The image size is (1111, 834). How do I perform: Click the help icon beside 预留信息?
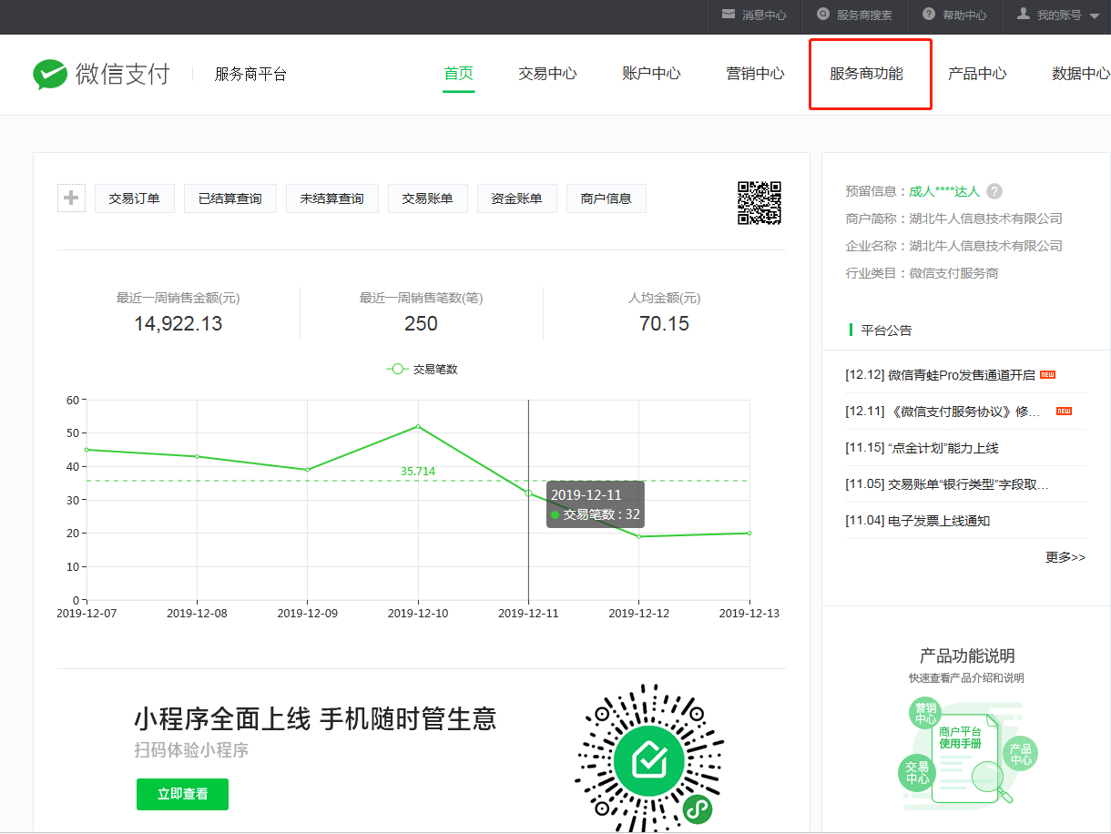pyautogui.click(x=994, y=191)
